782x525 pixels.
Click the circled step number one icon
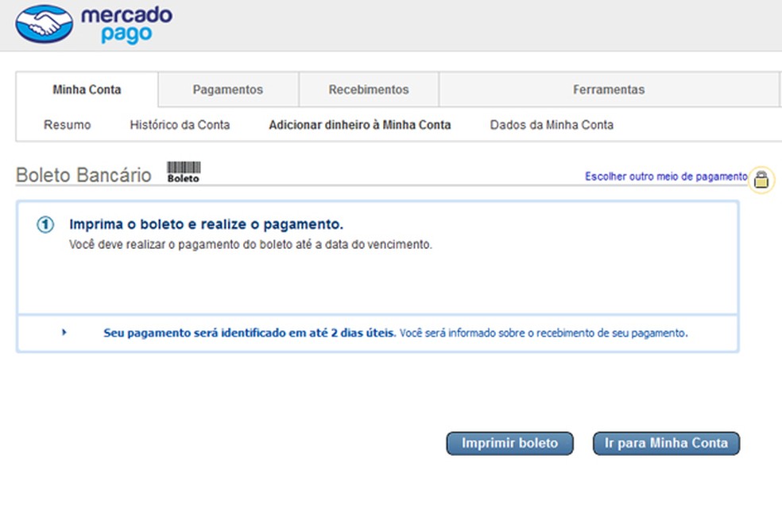pyautogui.click(x=45, y=224)
